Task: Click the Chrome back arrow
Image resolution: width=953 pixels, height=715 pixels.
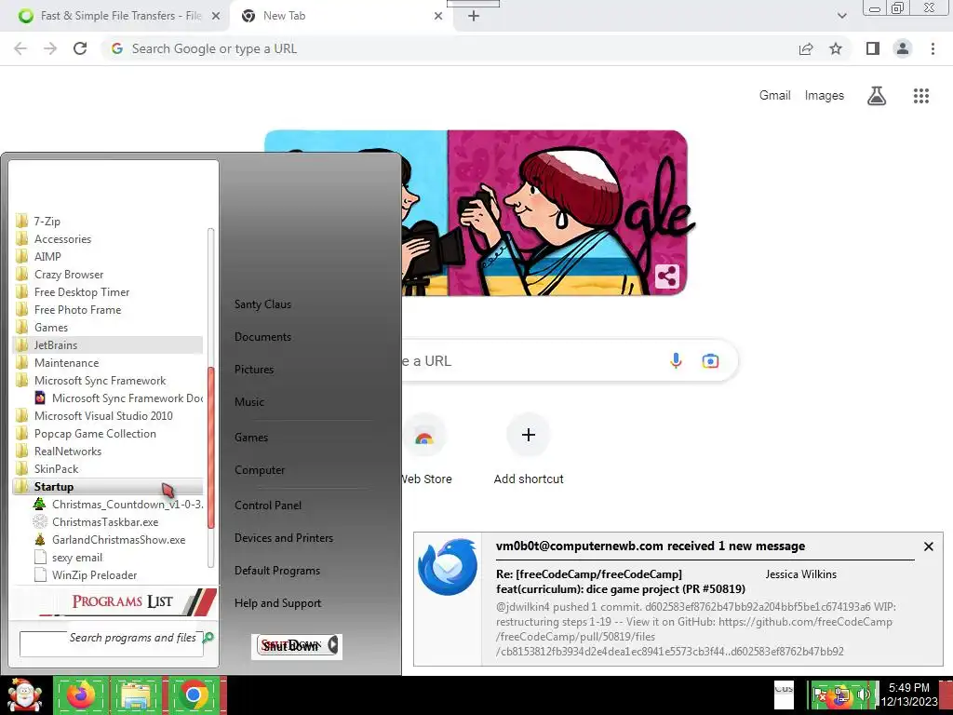Action: coord(20,48)
